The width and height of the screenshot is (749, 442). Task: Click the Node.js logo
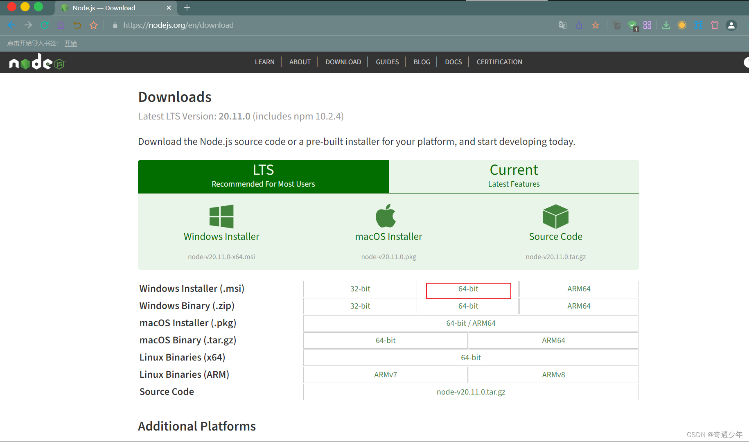point(37,62)
